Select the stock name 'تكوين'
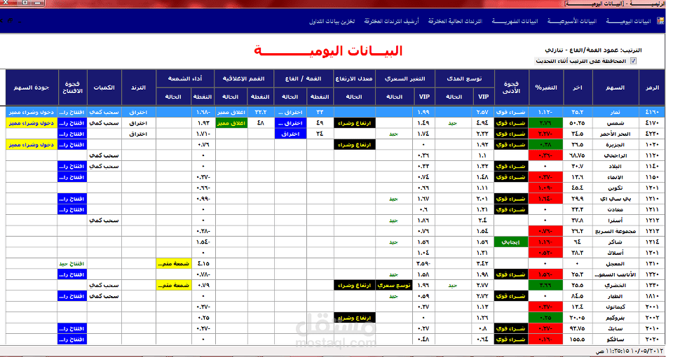The height and width of the screenshot is (357, 673). [x=616, y=188]
